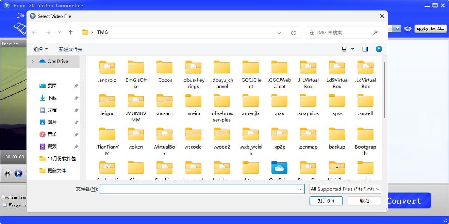Unpin the 桌面 quick access item
Screen dimensions: 449x224
click(x=76, y=85)
